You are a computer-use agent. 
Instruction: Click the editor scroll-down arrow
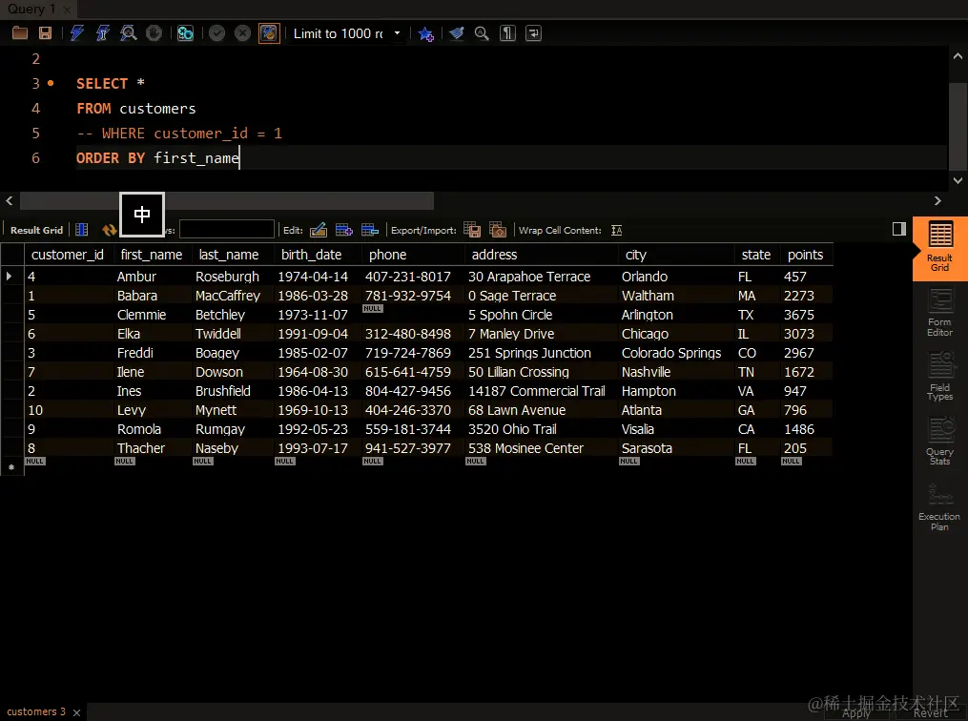(958, 181)
